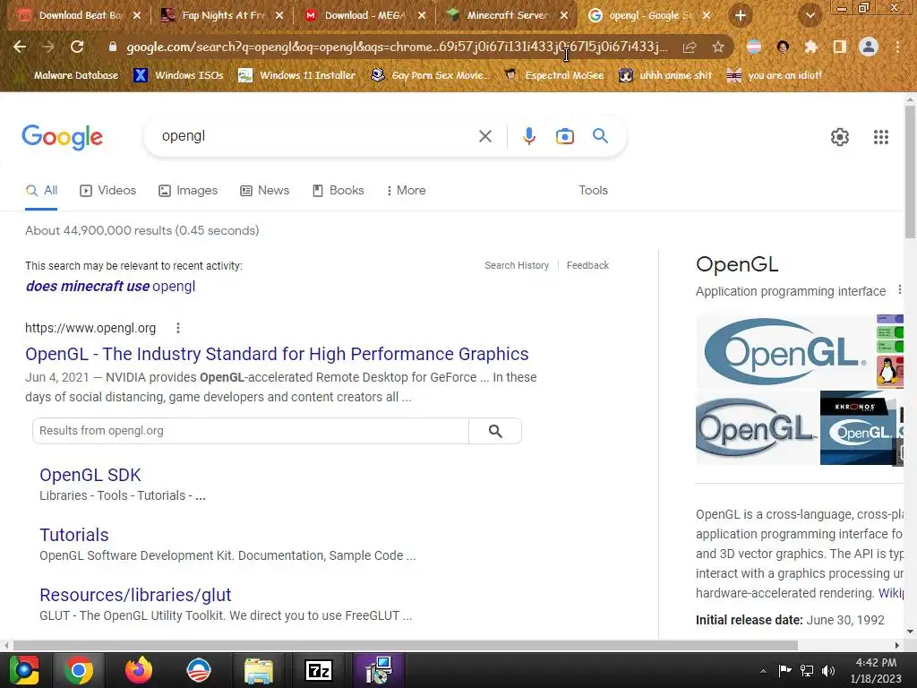Launch Firefox from the taskbar

[x=139, y=670]
